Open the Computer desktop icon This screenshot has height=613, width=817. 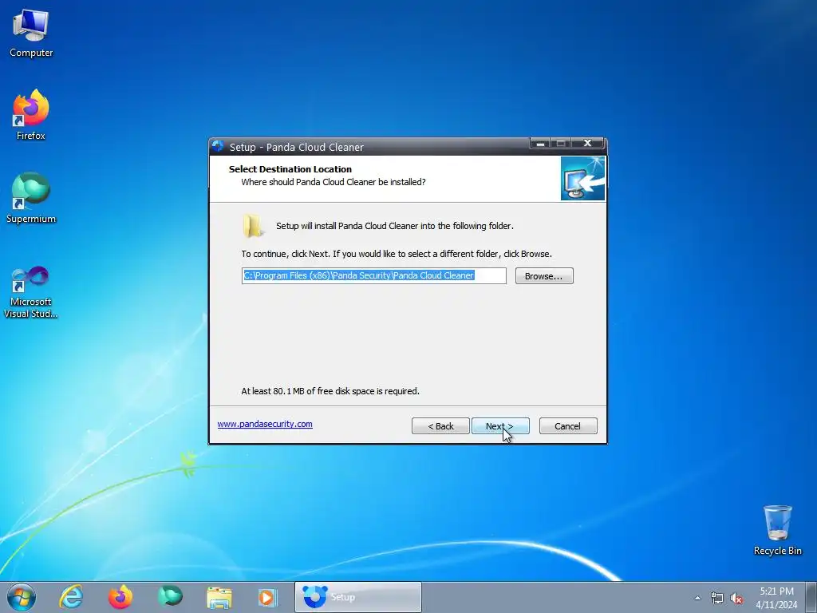tap(31, 34)
